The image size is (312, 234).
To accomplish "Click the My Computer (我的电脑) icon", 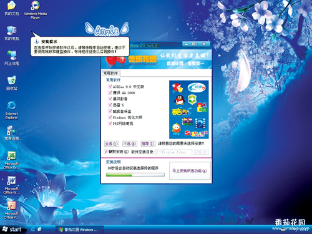I will pyautogui.click(x=12, y=33).
